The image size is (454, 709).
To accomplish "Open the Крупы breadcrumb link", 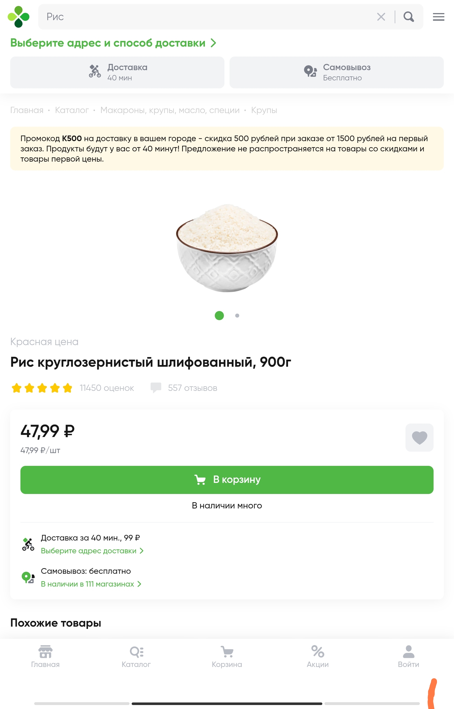I will 264,110.
